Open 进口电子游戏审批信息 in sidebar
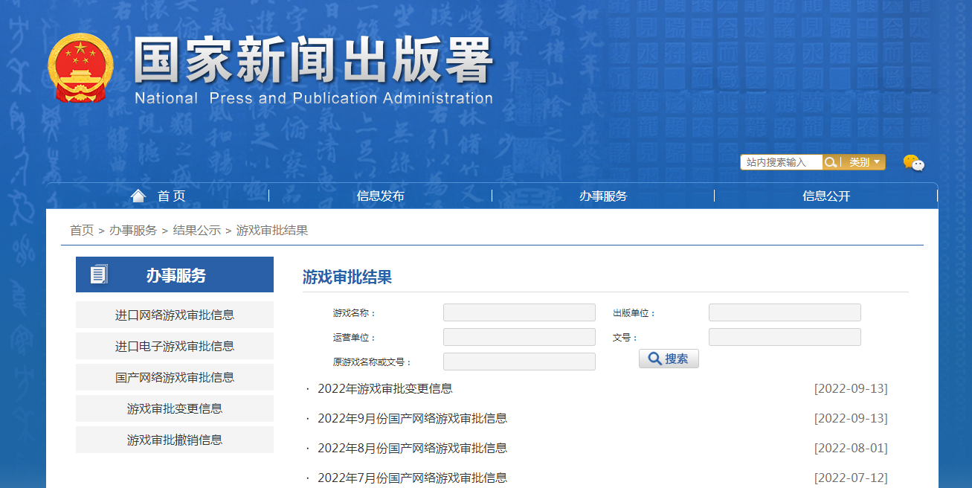The width and height of the screenshot is (972, 488). [x=175, y=346]
